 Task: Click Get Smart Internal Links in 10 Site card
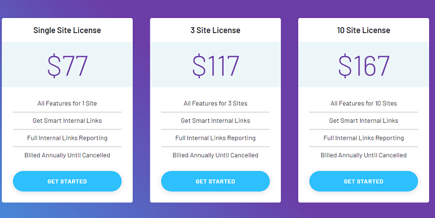coord(364,121)
